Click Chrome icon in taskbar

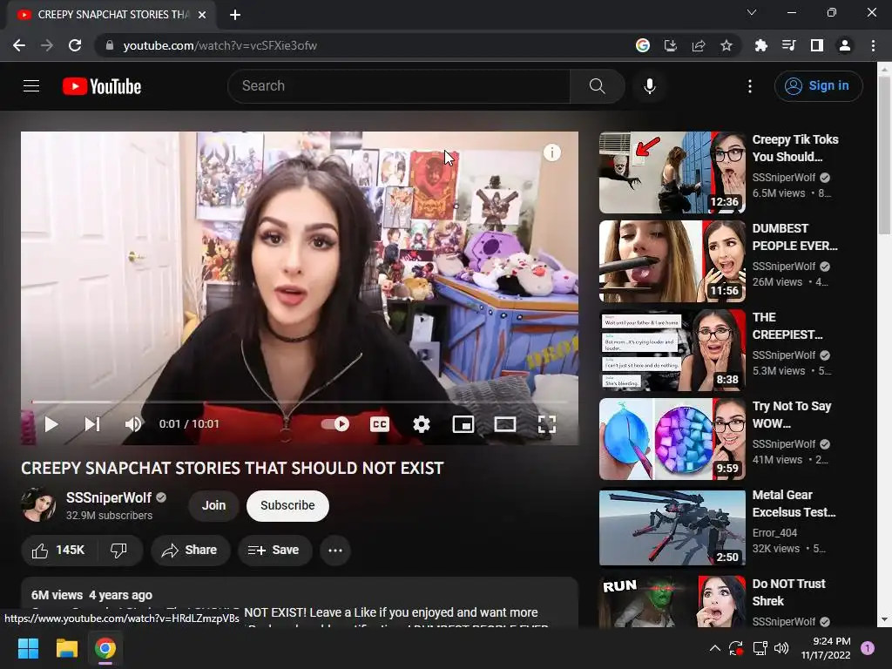coord(105,648)
